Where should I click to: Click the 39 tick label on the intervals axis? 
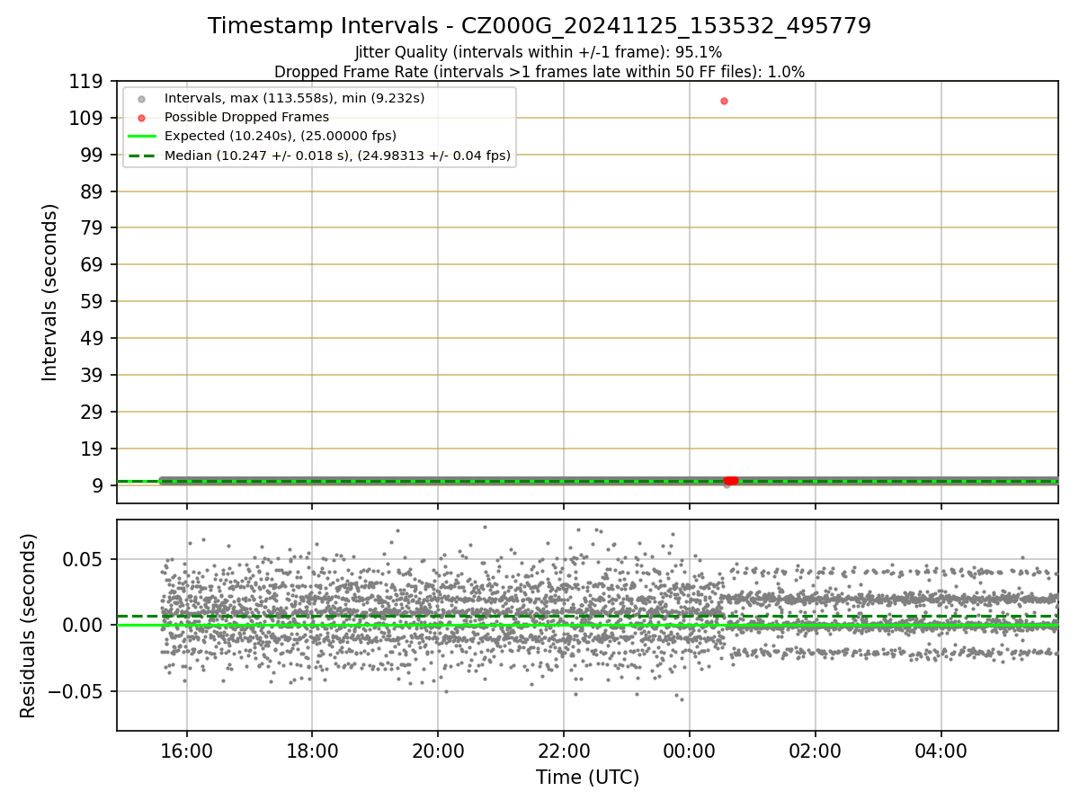[94, 375]
